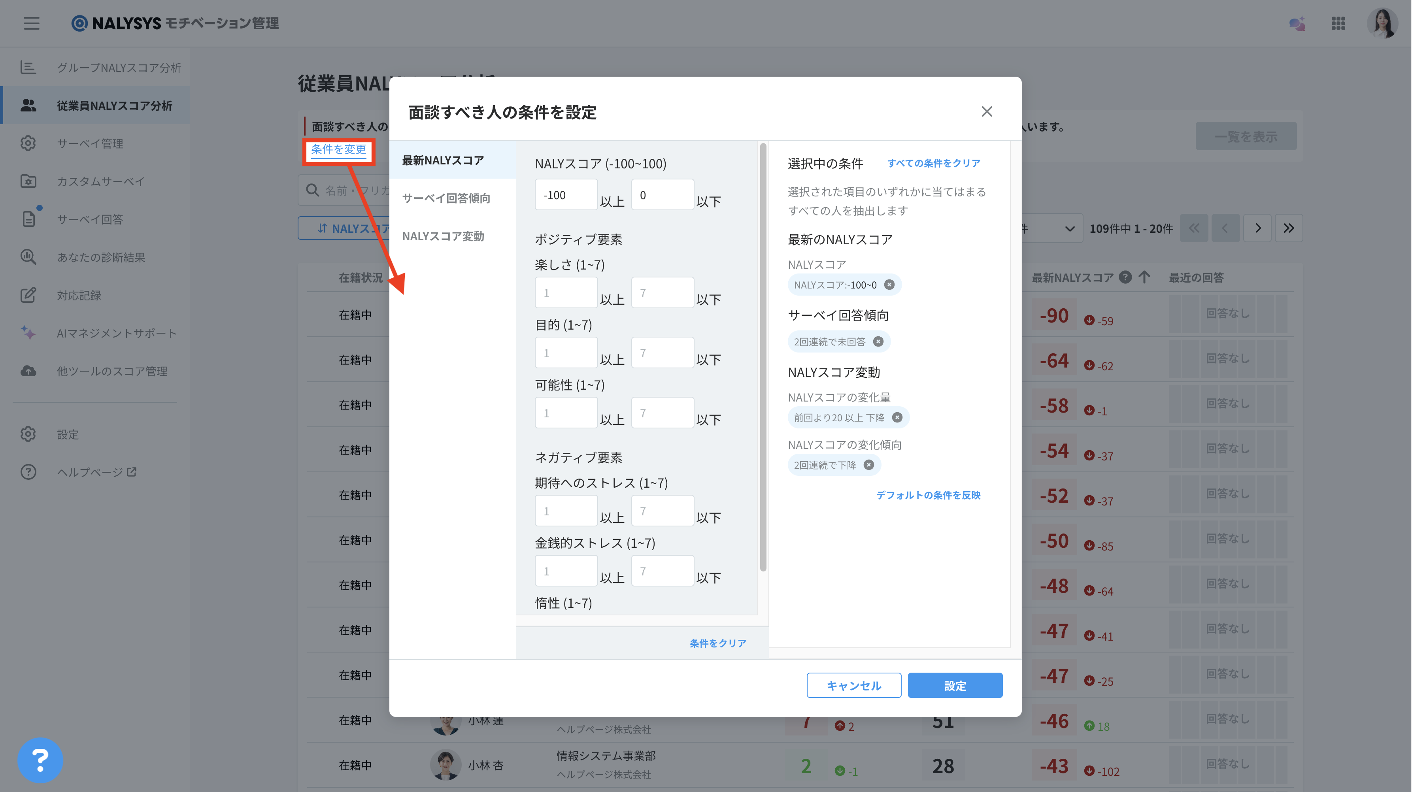Remove the NALYスコア:-100~0 condition chip
Viewport: 1412px width, 792px height.
889,285
